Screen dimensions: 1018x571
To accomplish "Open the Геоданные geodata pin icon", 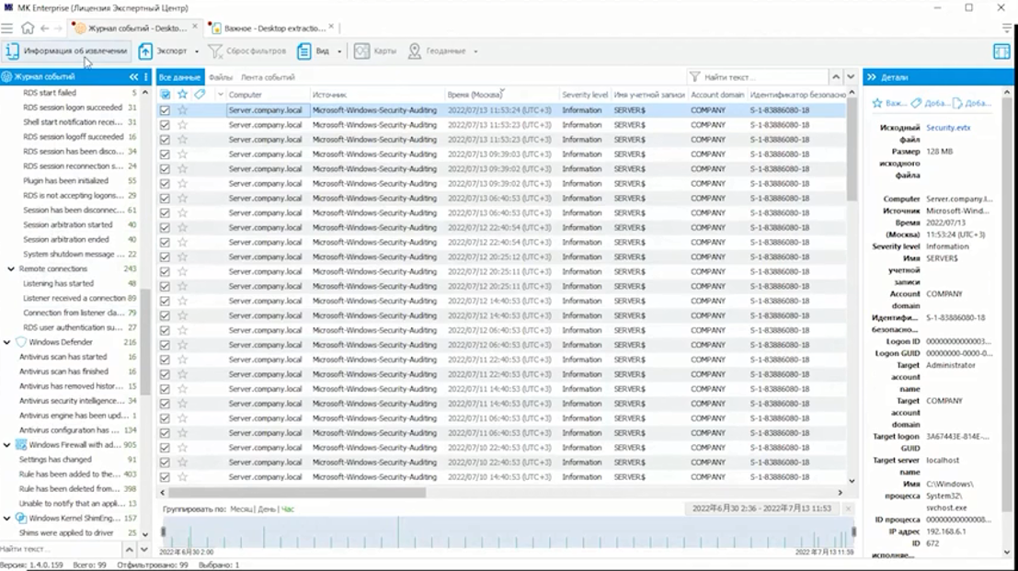I will tap(415, 51).
